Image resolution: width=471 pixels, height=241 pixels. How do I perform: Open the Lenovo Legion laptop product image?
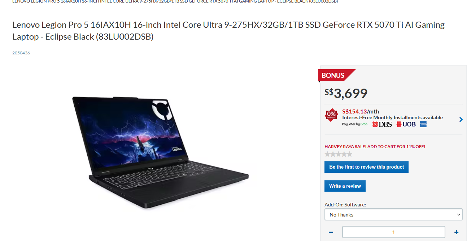pyautogui.click(x=160, y=152)
